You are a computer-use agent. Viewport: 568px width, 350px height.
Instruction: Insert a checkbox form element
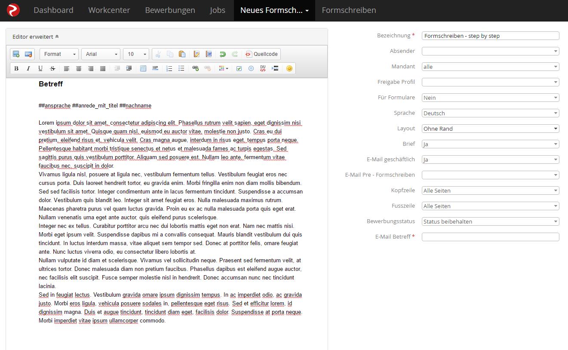pos(239,68)
